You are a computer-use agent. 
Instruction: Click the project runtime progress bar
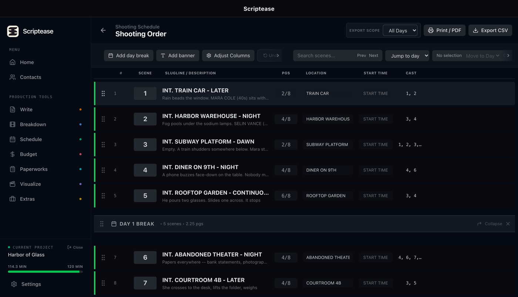[45, 272]
